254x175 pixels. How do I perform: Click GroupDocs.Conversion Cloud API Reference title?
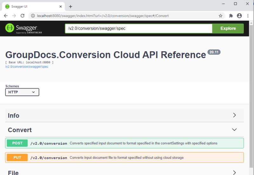click(x=106, y=55)
